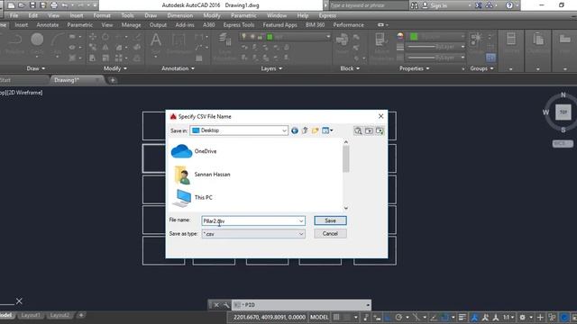The height and width of the screenshot is (324, 577).
Task: Expand the Annotation panel flyout
Action: [179, 68]
